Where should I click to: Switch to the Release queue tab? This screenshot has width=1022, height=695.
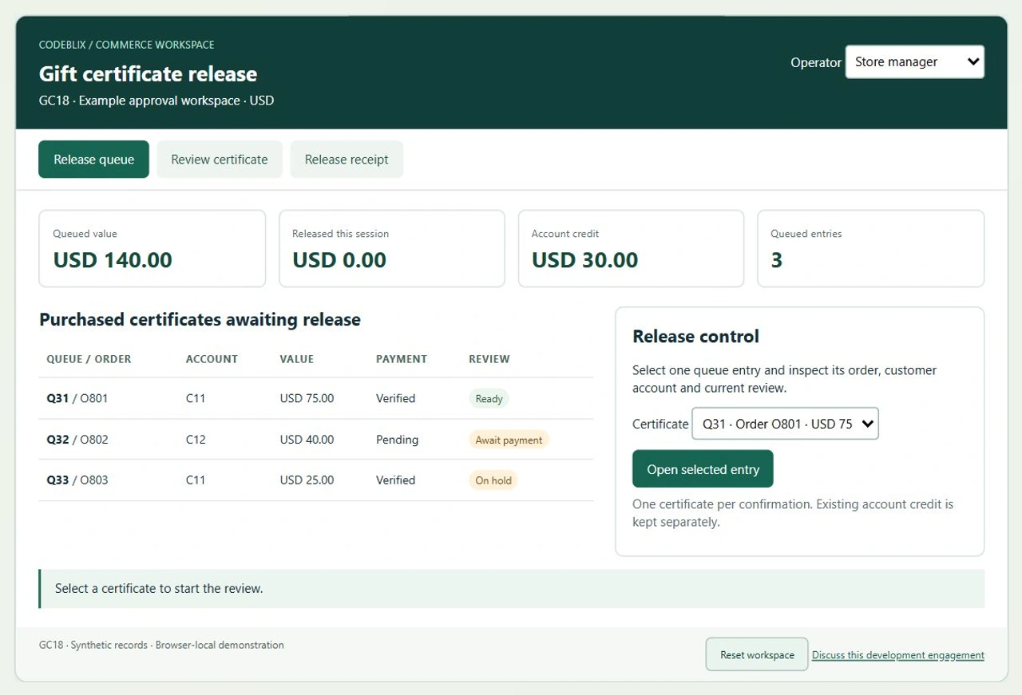tap(93, 160)
